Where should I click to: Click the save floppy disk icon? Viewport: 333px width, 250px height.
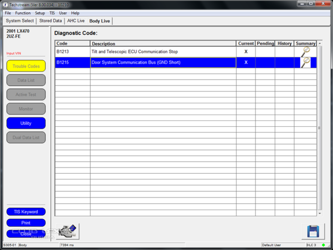click(x=313, y=231)
